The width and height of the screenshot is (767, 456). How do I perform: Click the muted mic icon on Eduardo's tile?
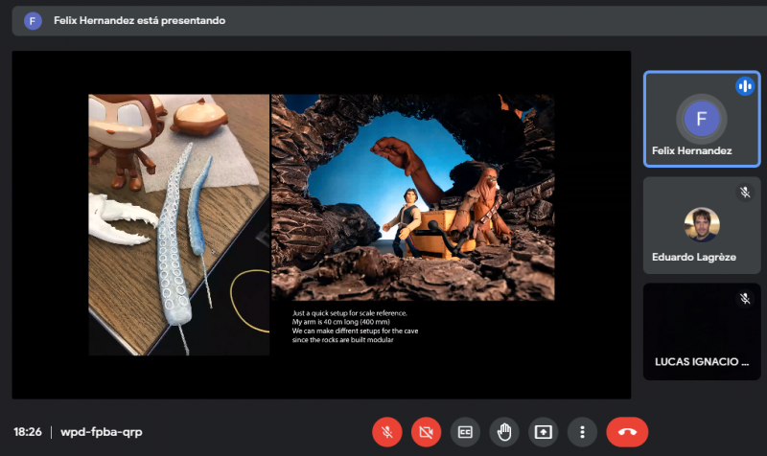pyautogui.click(x=745, y=193)
